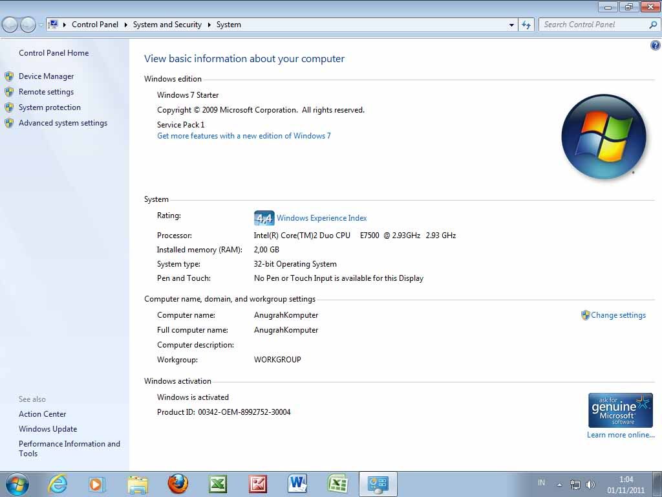Click the Windows logo orb image
Screen dimensions: 662x497
[604, 137]
